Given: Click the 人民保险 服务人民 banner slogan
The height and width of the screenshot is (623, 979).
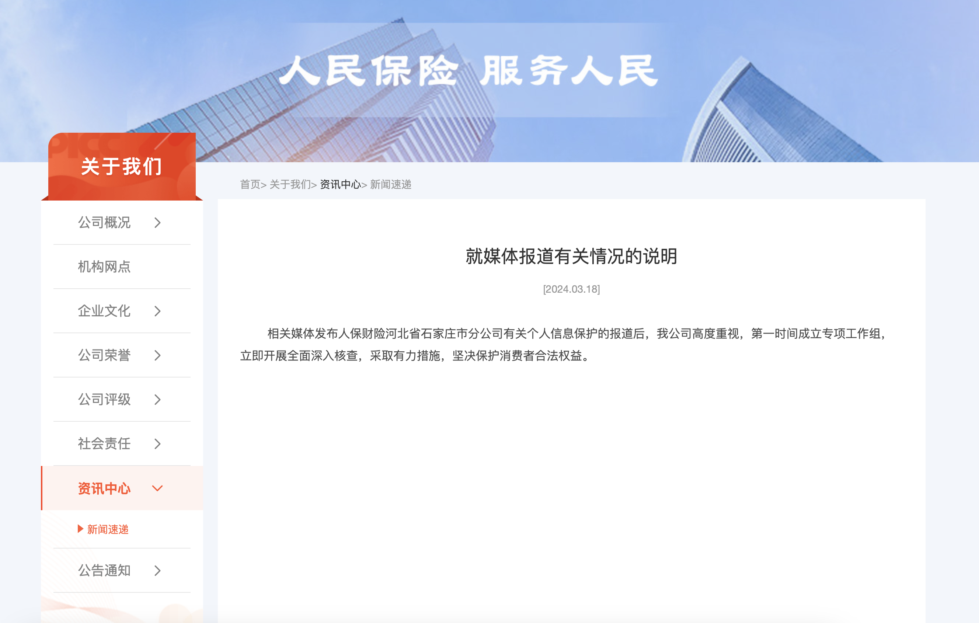Looking at the screenshot, I should click(468, 71).
